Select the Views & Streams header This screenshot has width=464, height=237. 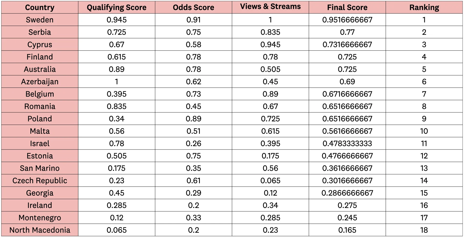point(270,7)
